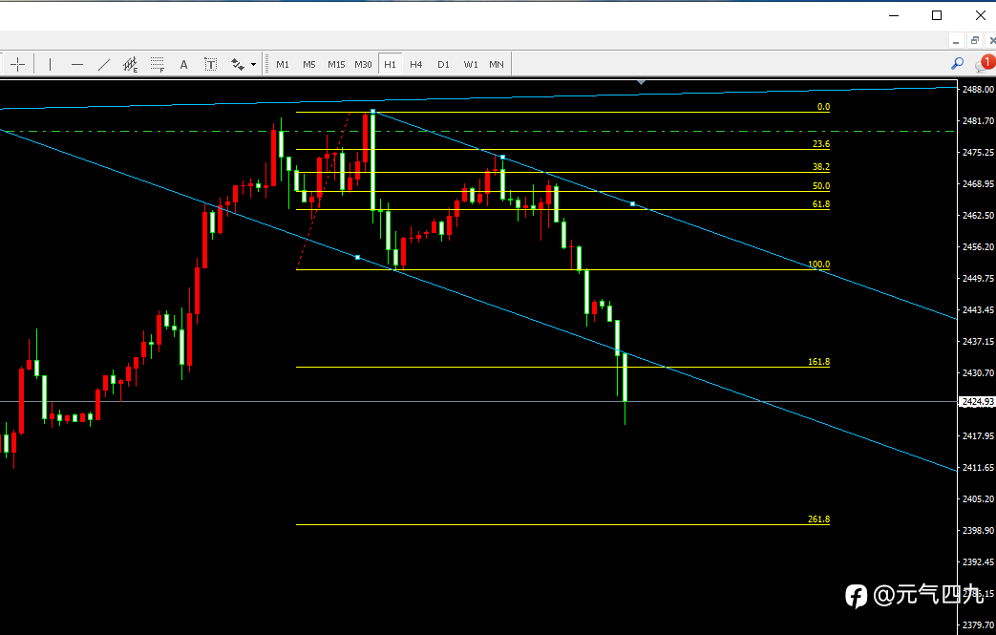
Task: Click the lower channel line handle point
Action: (x=357, y=257)
